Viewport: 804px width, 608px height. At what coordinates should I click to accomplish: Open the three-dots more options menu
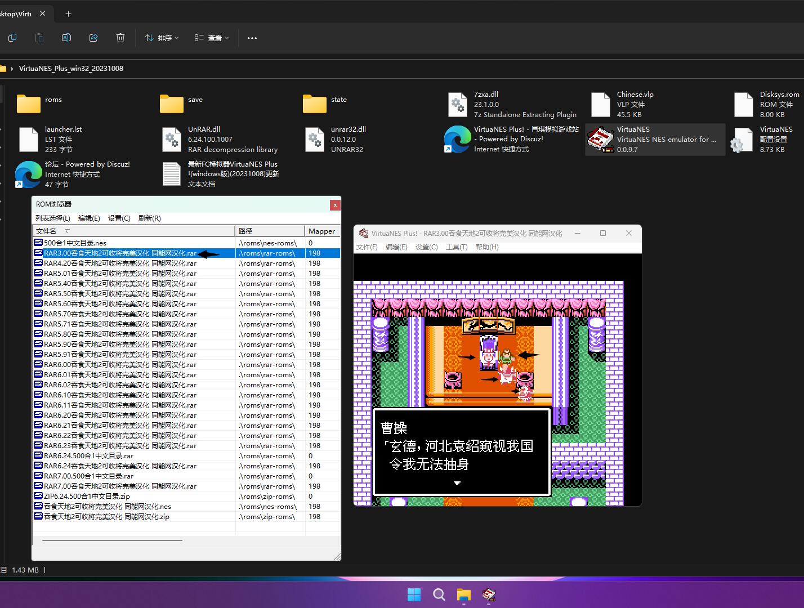[252, 38]
